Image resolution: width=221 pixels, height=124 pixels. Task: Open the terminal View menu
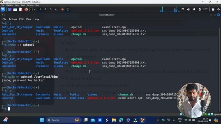pyautogui.click(x=29, y=19)
